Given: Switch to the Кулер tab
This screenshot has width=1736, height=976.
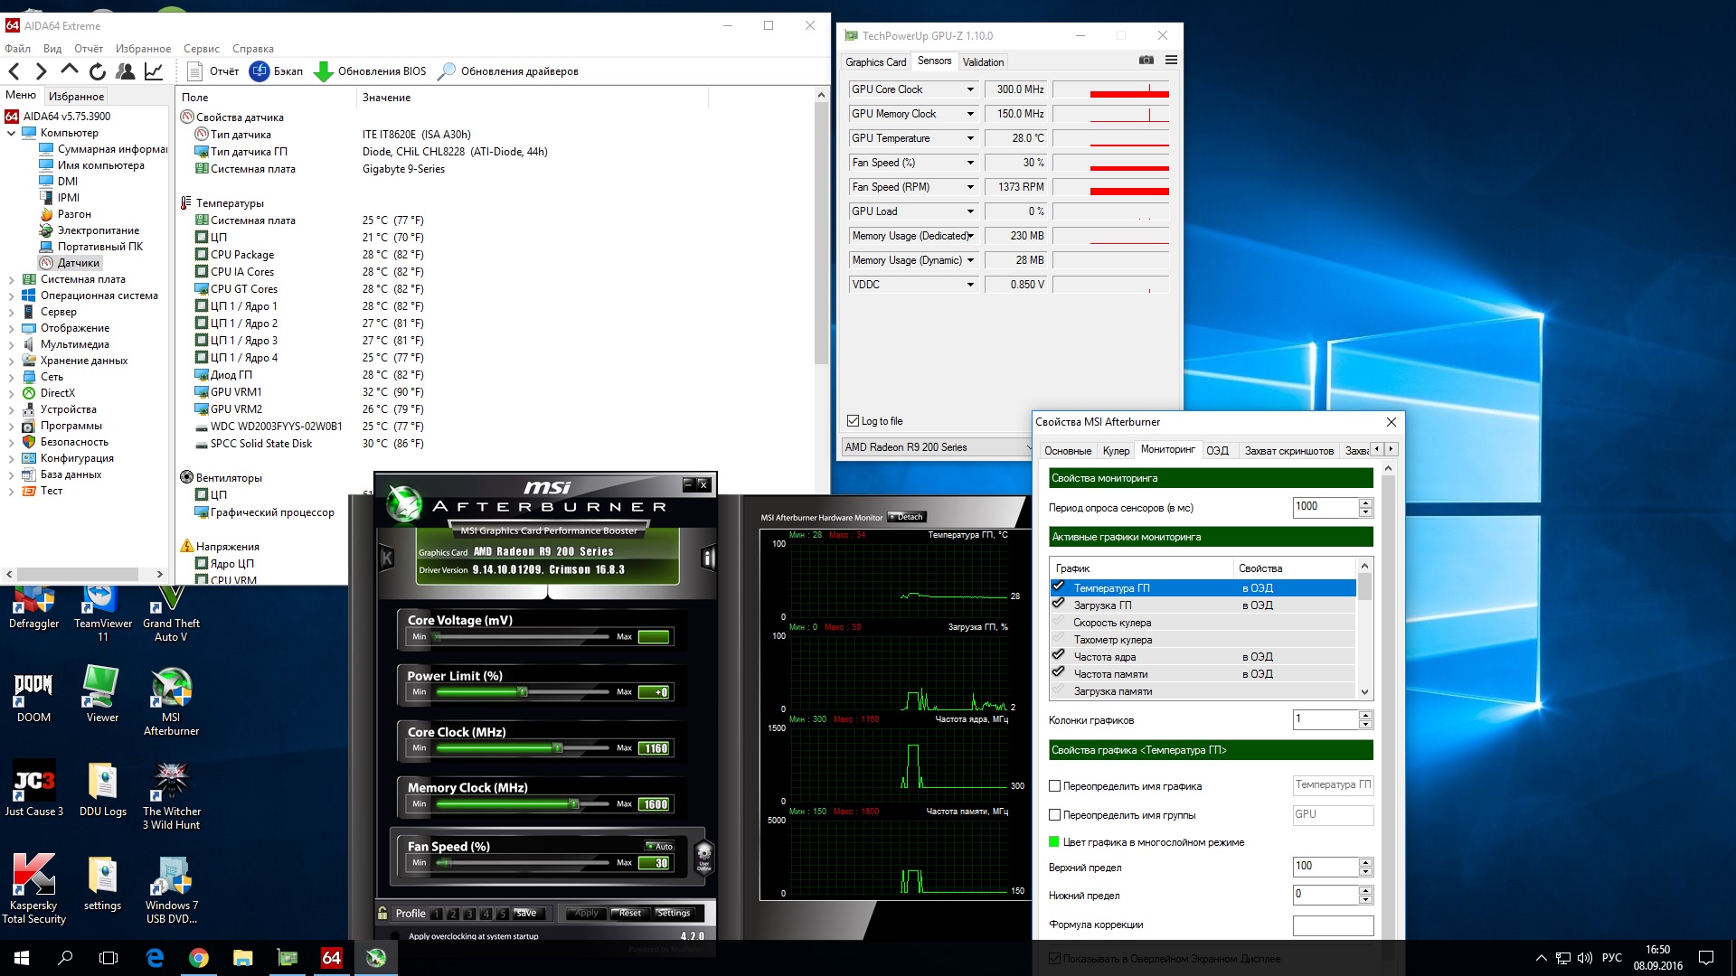Looking at the screenshot, I should click(x=1116, y=451).
